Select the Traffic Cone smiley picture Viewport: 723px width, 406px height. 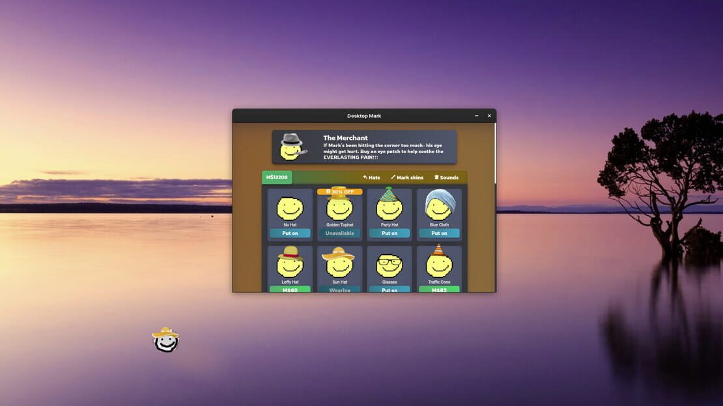[x=439, y=261]
